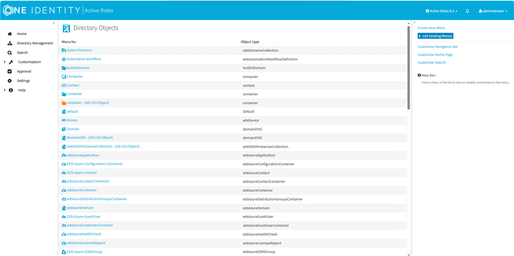Screen dimensions: 514x256
Task: Click the Device row icon
Action: (x=63, y=120)
